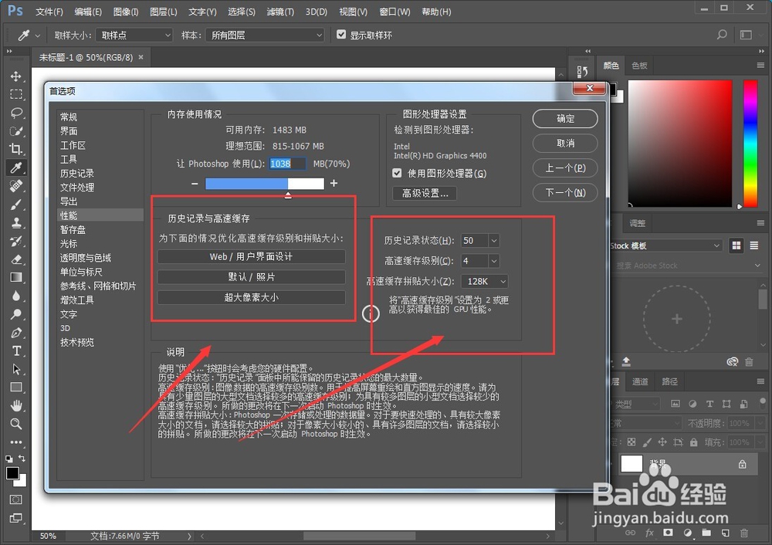Open 高速缓存级别 dropdown

click(493, 260)
